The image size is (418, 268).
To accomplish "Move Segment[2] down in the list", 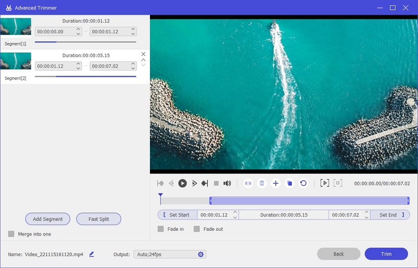I will pyautogui.click(x=143, y=65).
